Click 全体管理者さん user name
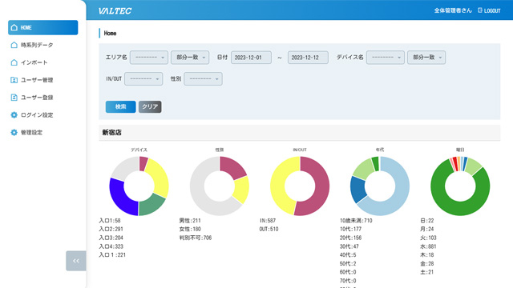The height and width of the screenshot is (288, 513). (x=453, y=10)
